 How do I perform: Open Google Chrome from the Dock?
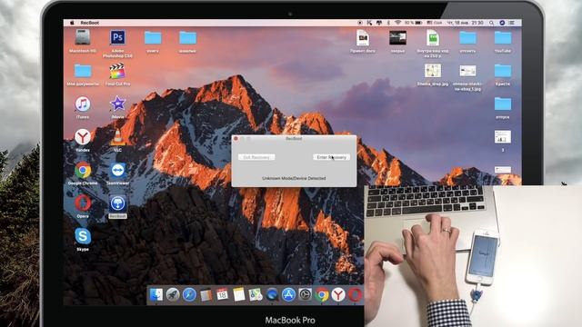click(322, 294)
